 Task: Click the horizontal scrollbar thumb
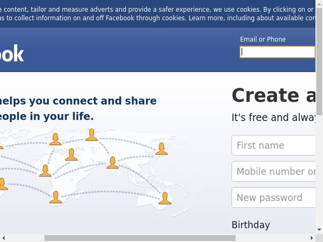[x=140, y=238]
